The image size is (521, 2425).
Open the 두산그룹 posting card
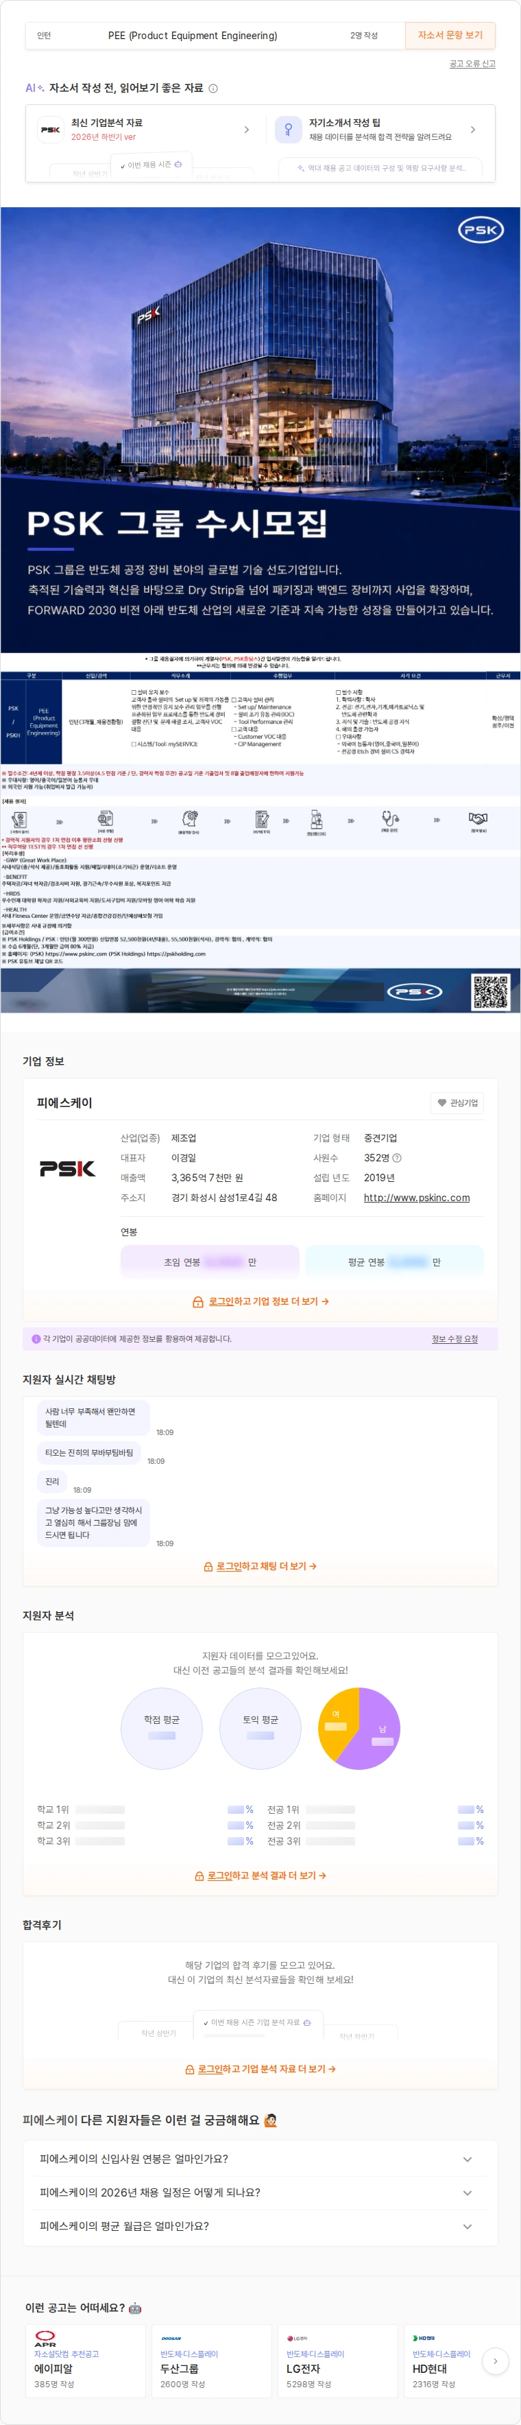point(210,2363)
